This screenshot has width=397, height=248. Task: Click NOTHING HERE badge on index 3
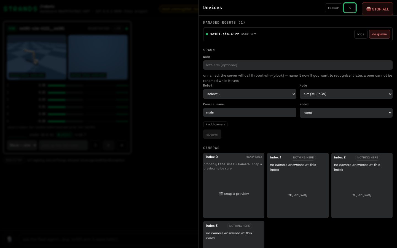pos(240,226)
